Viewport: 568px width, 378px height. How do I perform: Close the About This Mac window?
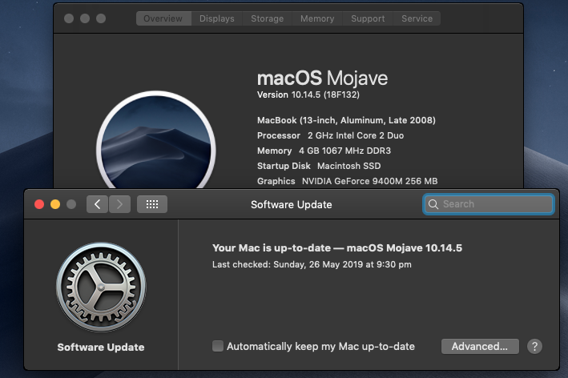(x=69, y=18)
